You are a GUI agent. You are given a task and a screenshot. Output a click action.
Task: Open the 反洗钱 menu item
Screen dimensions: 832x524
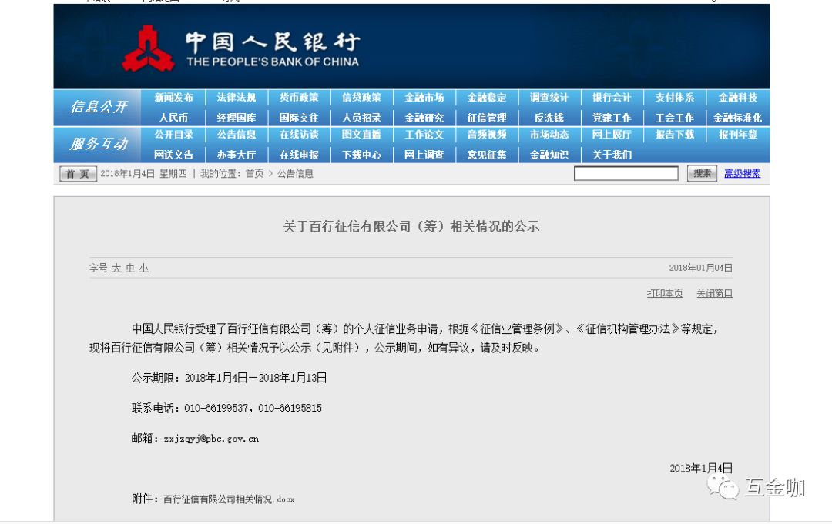click(x=549, y=118)
